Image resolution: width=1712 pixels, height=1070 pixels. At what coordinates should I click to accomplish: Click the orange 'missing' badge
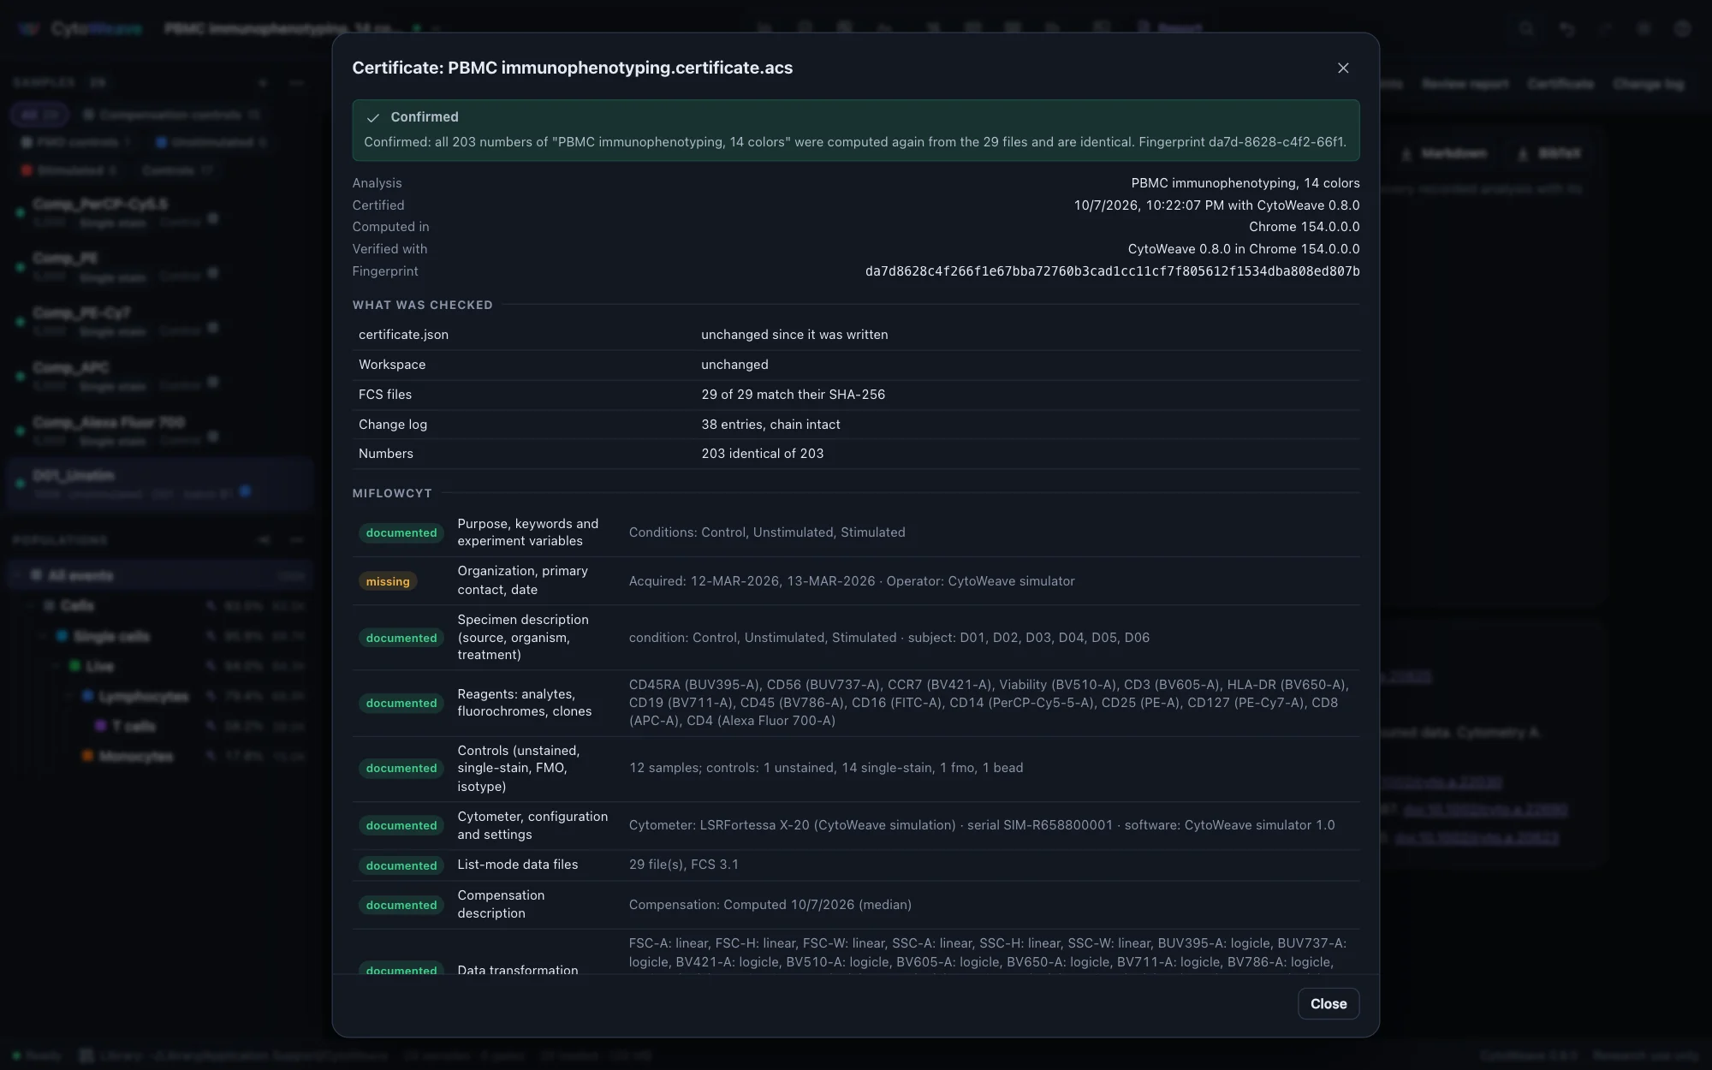(x=388, y=581)
